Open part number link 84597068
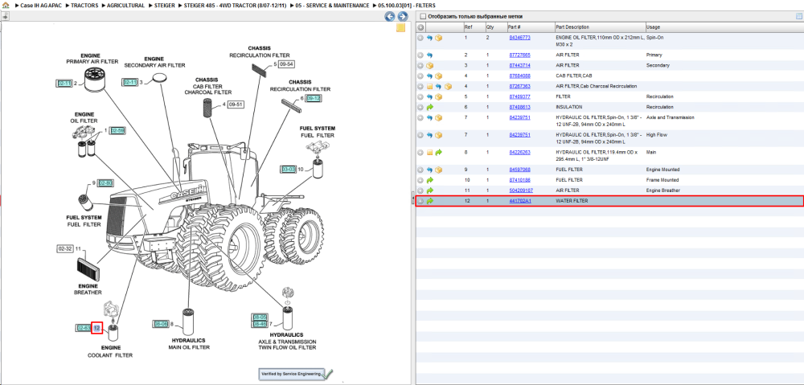Viewport: 804px width, 385px height. click(x=519, y=170)
